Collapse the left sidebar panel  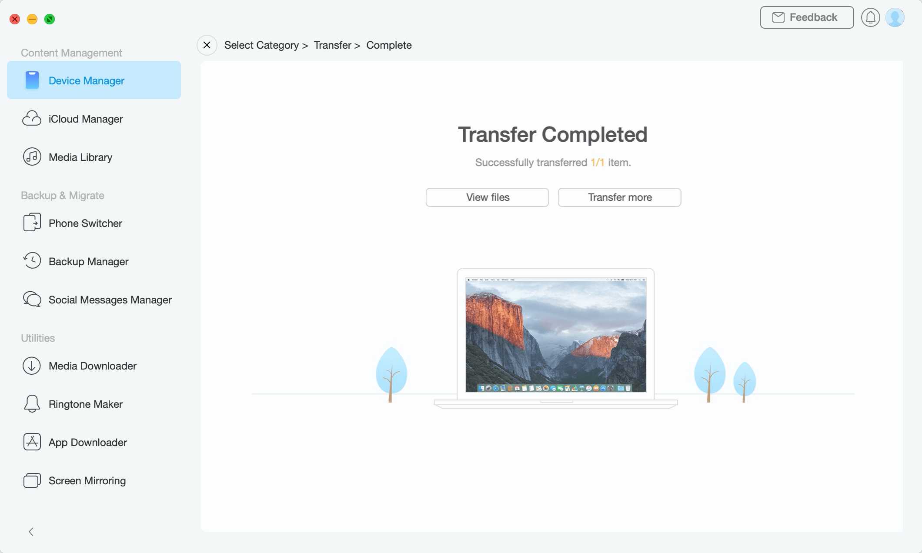point(30,531)
